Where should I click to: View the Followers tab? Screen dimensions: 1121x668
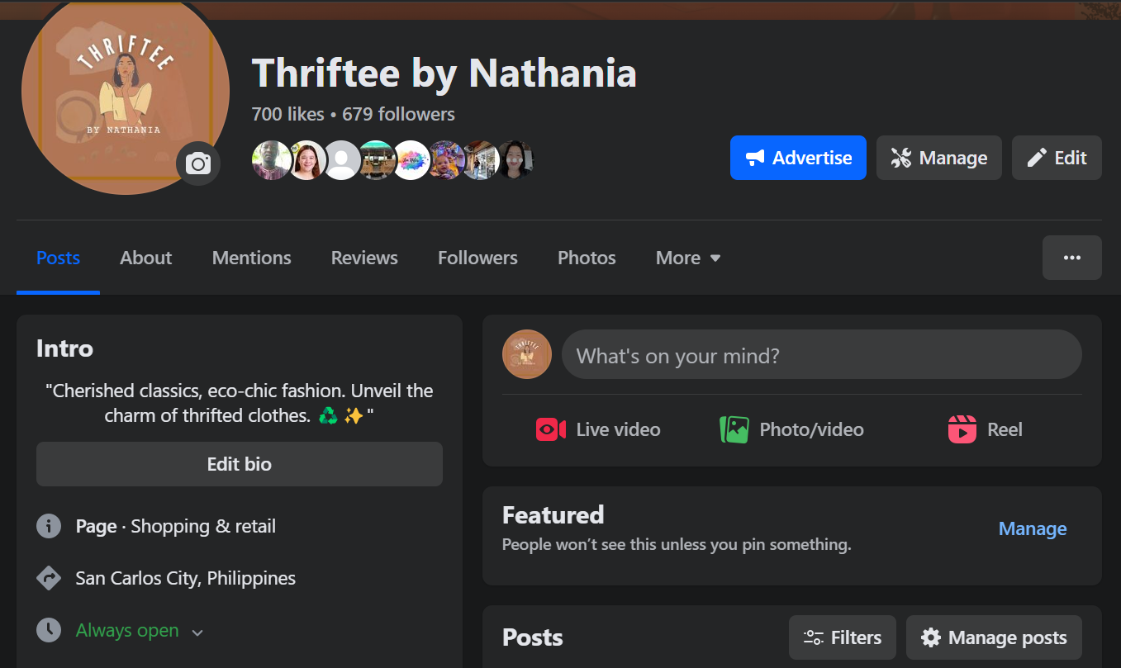tap(477, 258)
